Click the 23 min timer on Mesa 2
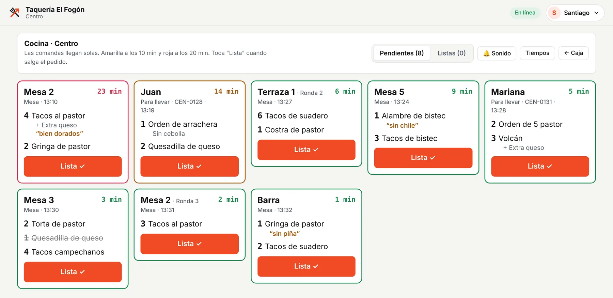 coord(109,91)
